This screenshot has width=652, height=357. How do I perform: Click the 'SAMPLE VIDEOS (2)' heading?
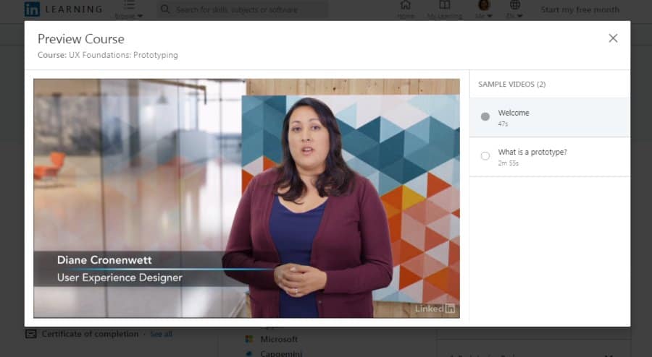tap(512, 84)
